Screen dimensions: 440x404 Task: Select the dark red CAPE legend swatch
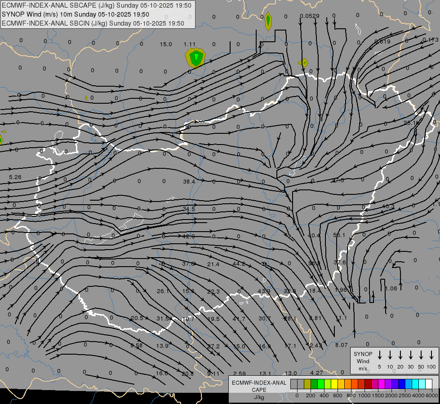click(x=368, y=384)
